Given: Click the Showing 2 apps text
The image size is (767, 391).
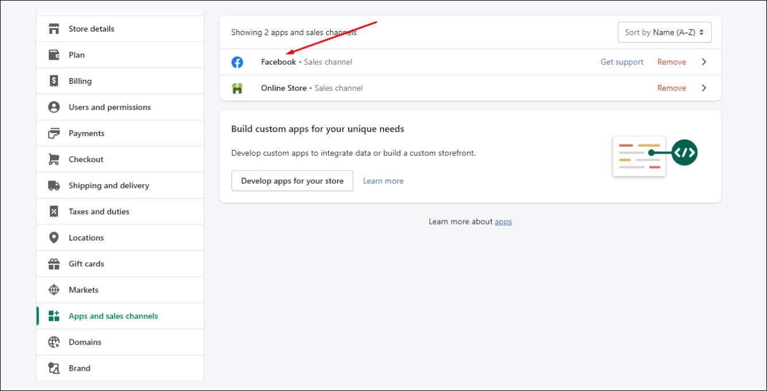Looking at the screenshot, I should point(294,33).
